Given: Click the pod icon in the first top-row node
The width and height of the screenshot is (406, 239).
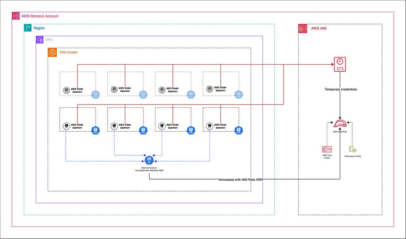Looking at the screenshot, I should [67, 90].
